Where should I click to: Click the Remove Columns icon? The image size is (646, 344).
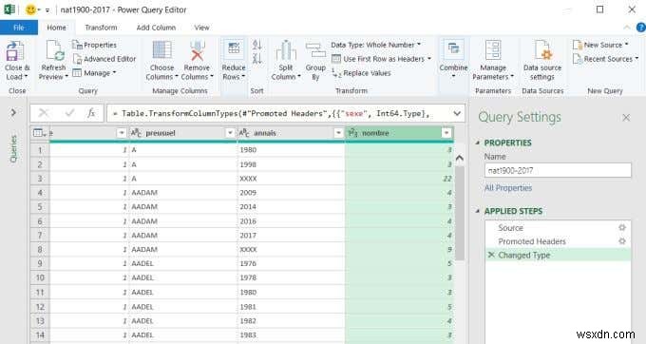[197, 50]
